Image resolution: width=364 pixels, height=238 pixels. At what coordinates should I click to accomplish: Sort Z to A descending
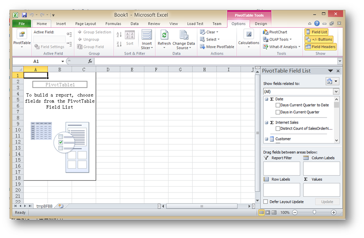tap(119, 44)
